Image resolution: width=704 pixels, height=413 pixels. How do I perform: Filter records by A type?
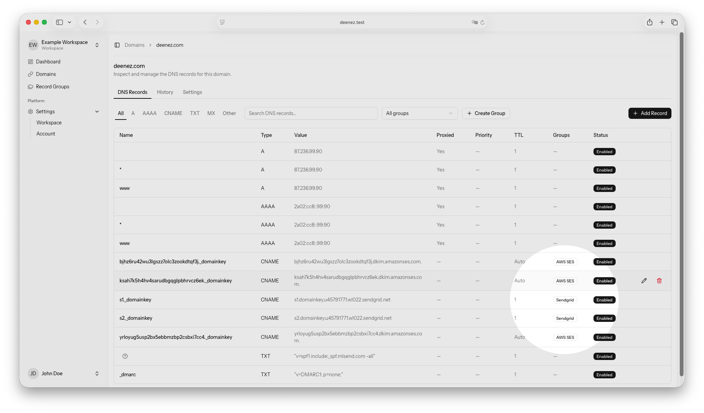[x=133, y=113]
